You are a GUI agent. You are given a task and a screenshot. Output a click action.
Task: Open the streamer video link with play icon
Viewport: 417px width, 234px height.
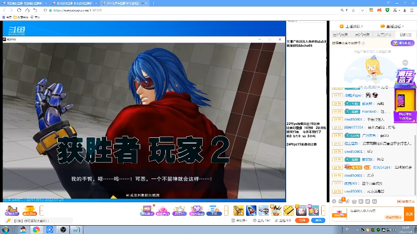(351, 27)
